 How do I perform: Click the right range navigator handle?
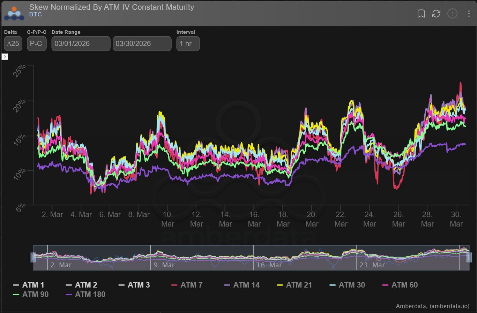tap(469, 258)
